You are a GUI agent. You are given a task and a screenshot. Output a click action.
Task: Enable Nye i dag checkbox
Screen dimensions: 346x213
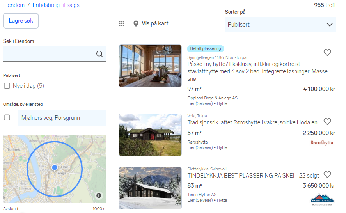7,86
